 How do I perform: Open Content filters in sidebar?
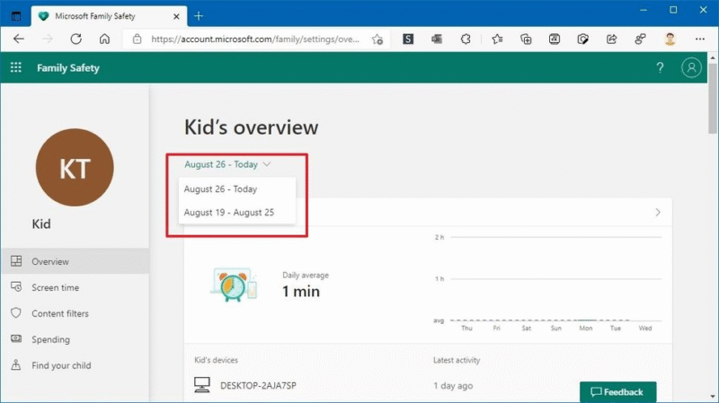click(59, 313)
